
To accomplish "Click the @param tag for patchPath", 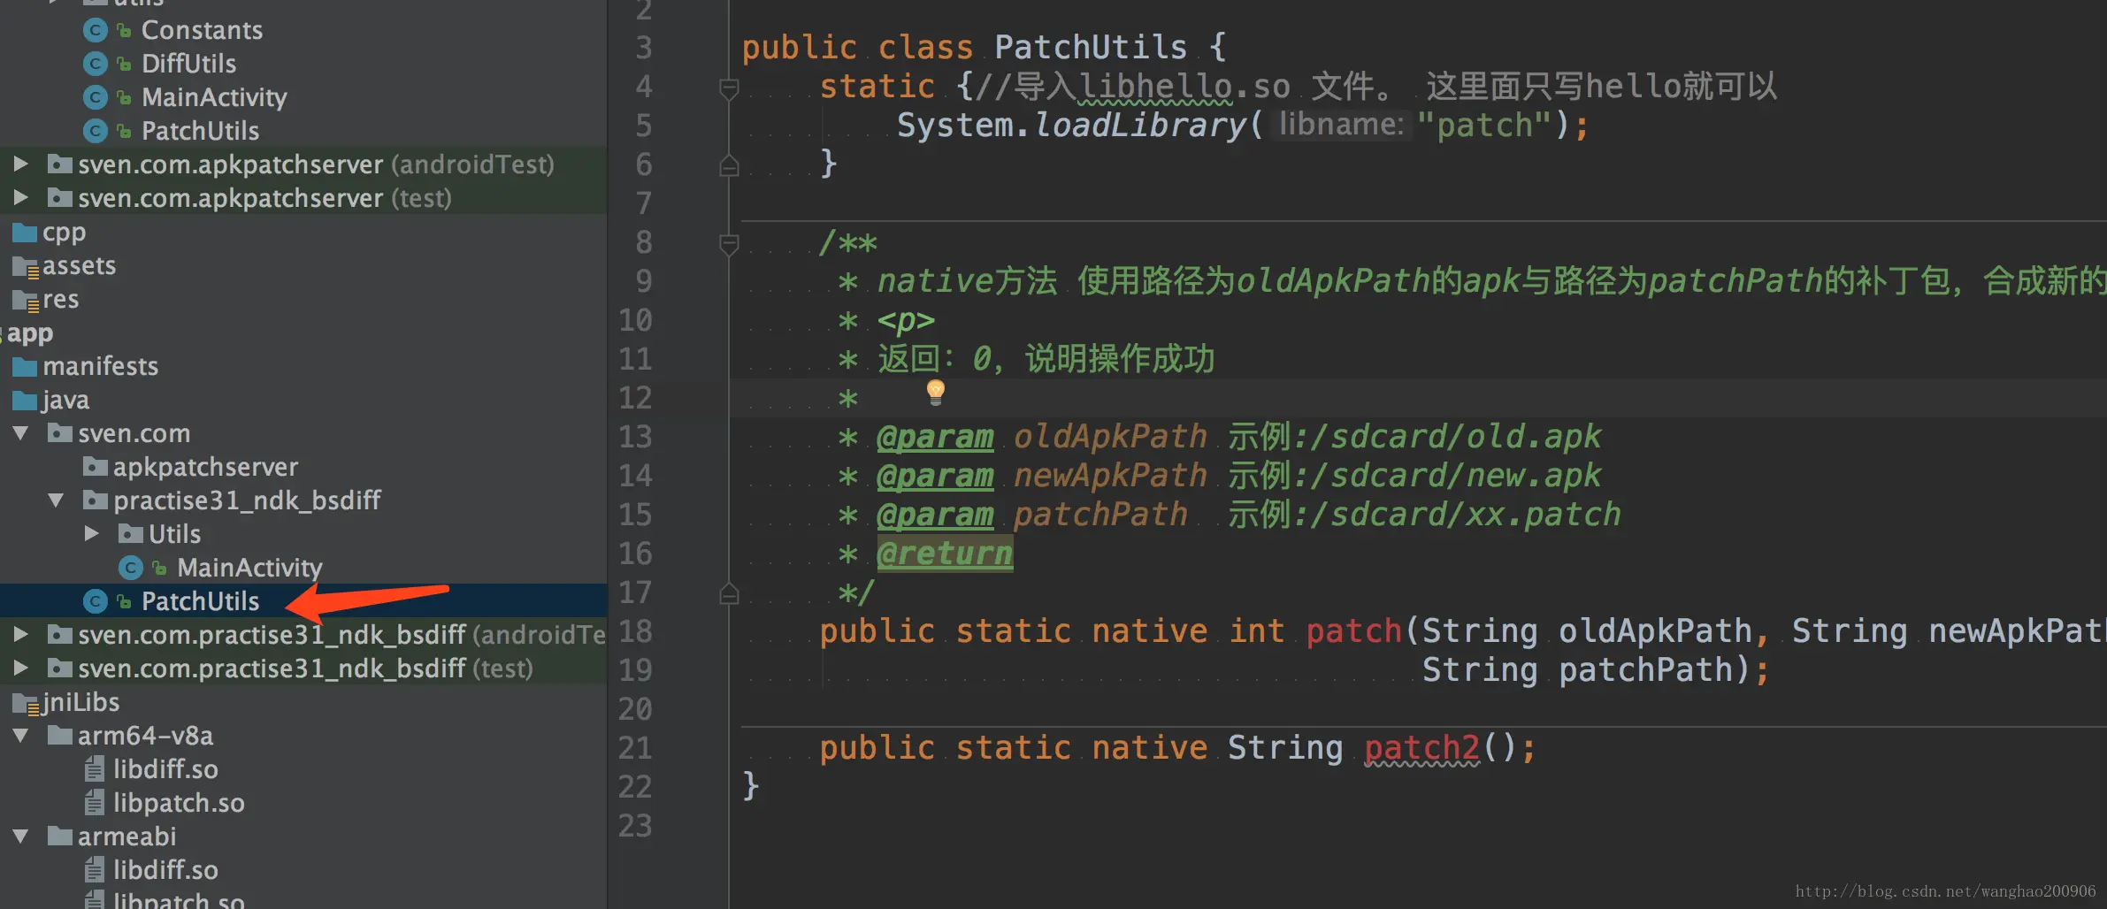I will pos(935,515).
